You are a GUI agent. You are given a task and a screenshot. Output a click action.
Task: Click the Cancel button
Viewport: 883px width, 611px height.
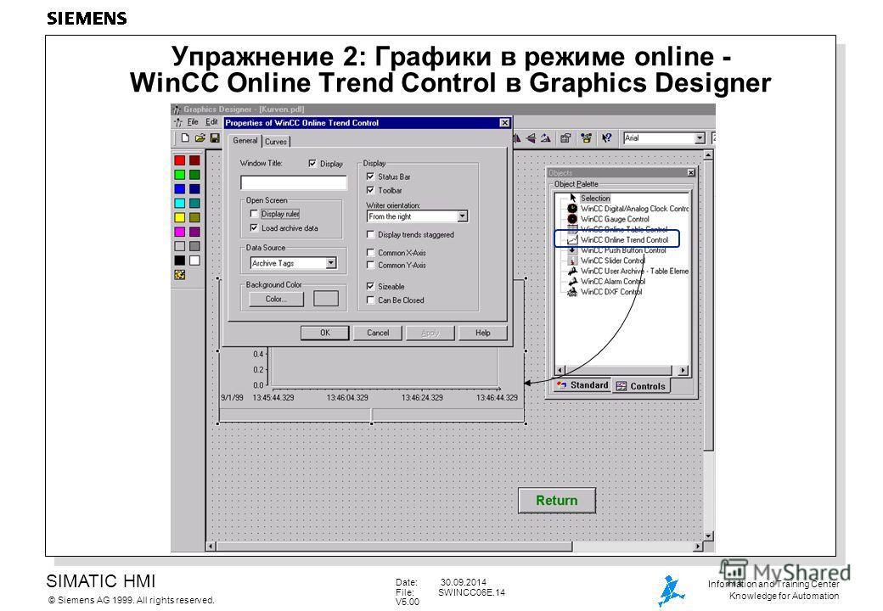(378, 333)
